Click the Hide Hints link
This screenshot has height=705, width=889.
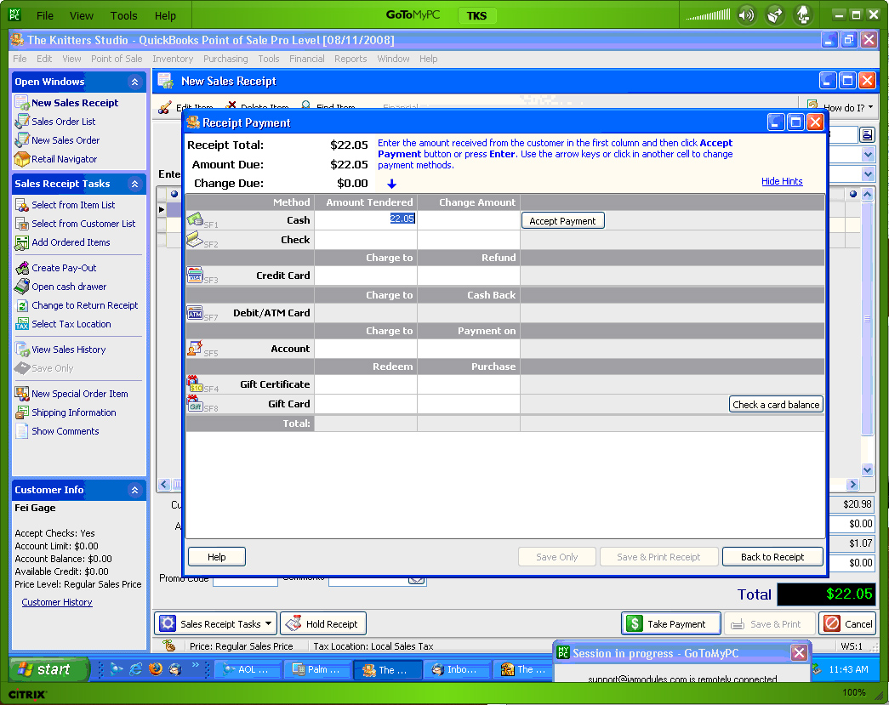782,181
